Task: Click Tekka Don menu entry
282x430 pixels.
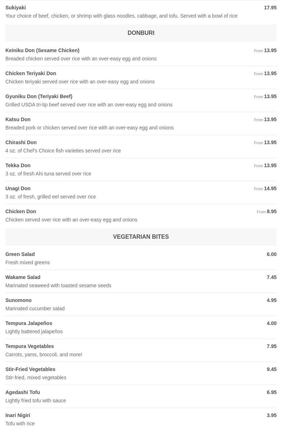Action: pos(18,165)
